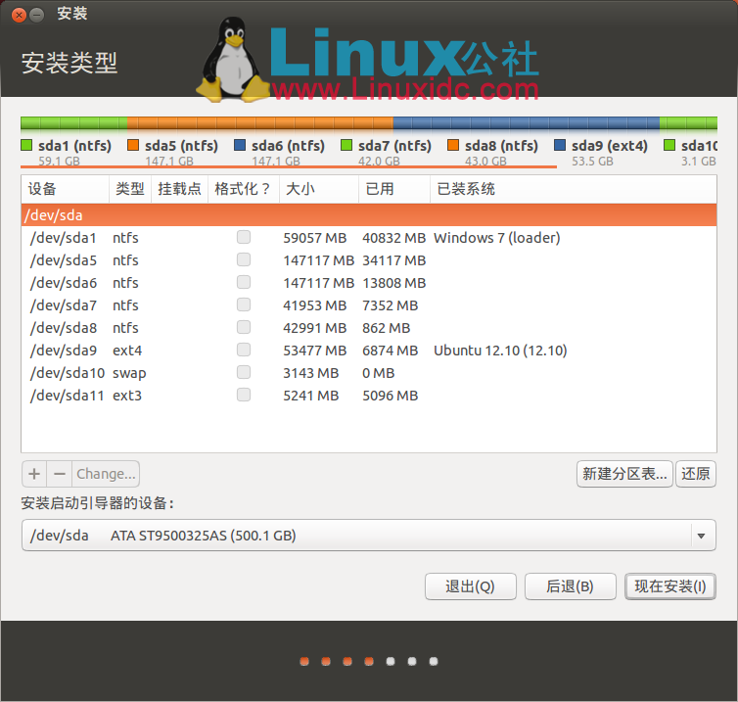738x702 pixels.
Task: Click the plus add partition button
Action: pos(34,474)
